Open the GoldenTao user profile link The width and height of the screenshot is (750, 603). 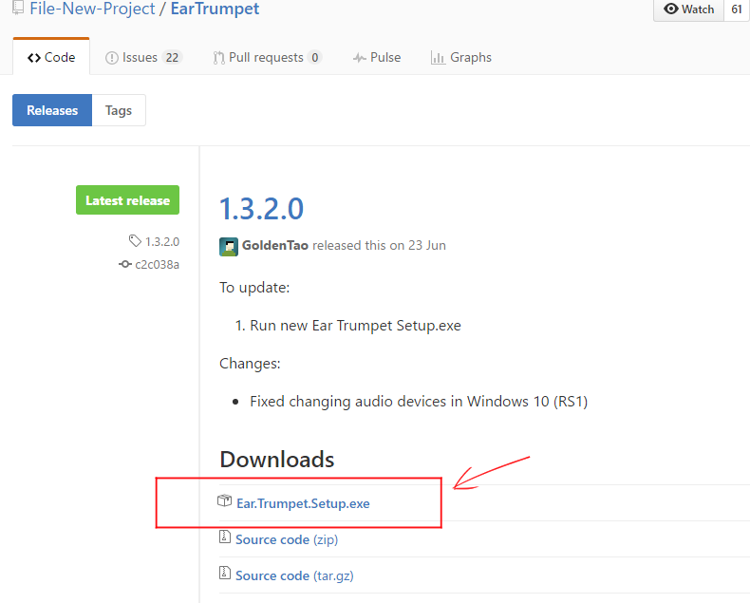coord(275,246)
